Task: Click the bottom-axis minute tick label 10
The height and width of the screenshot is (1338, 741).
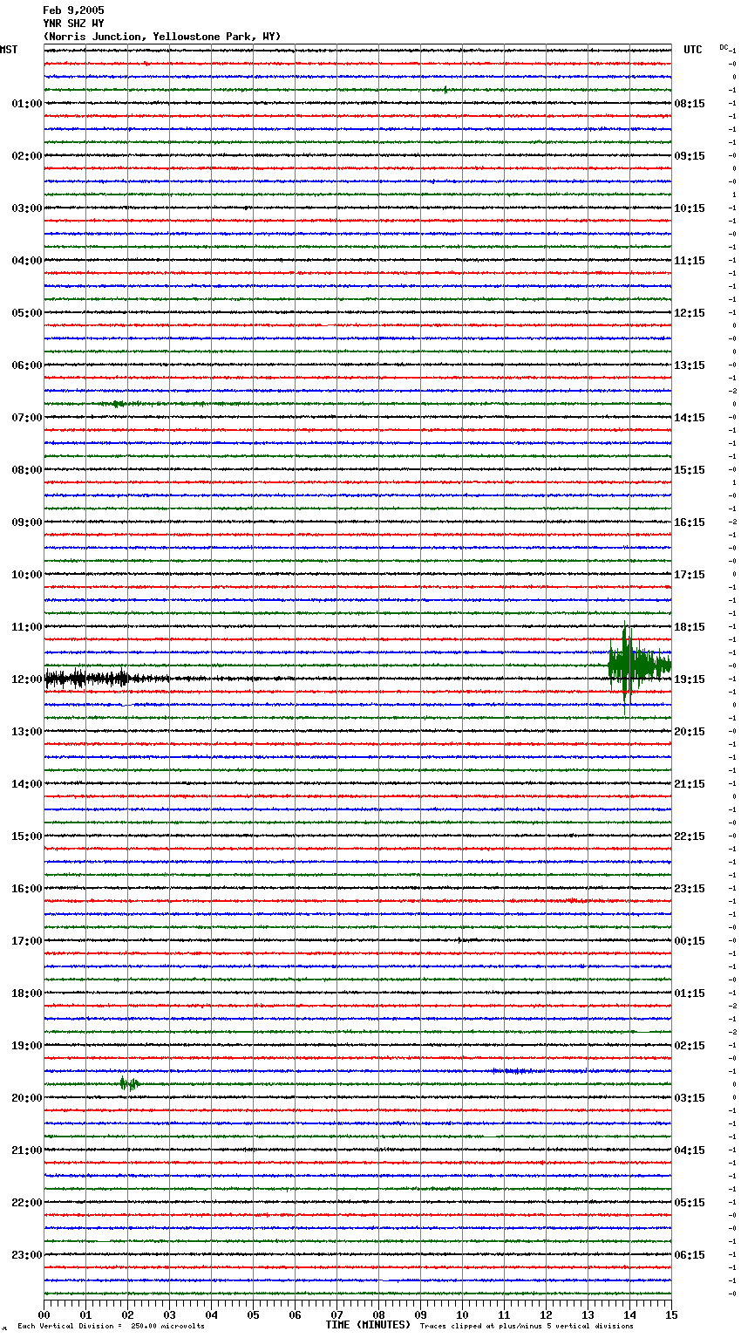Action: coord(462,1314)
